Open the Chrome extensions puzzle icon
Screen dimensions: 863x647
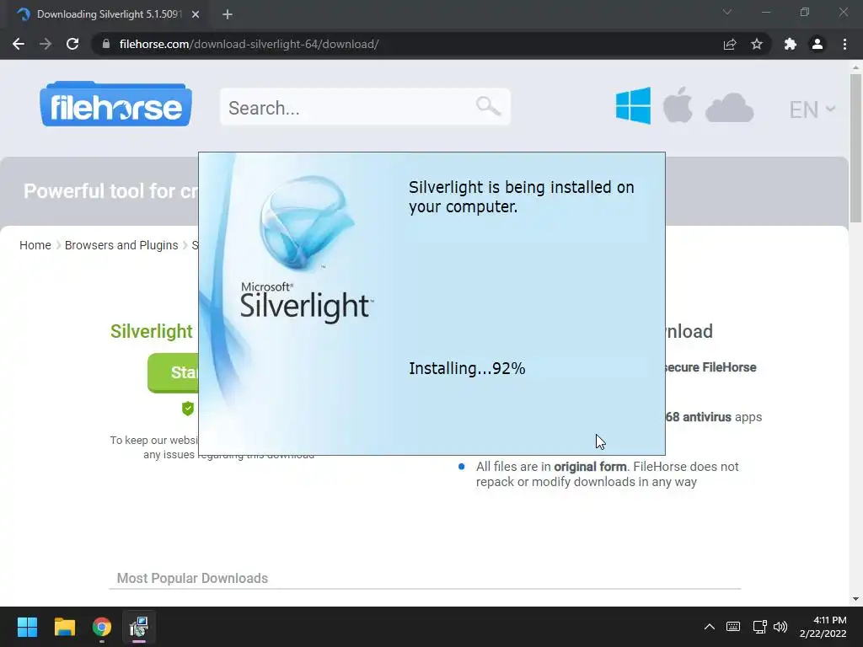(791, 44)
